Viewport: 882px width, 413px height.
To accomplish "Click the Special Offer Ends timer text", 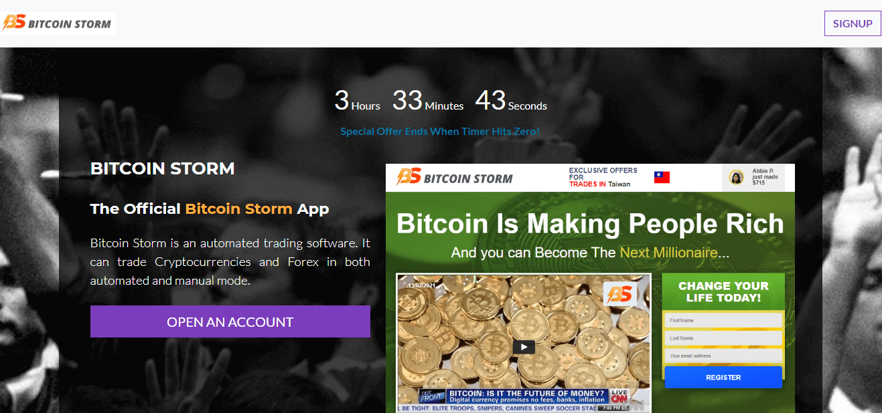I will click(440, 131).
